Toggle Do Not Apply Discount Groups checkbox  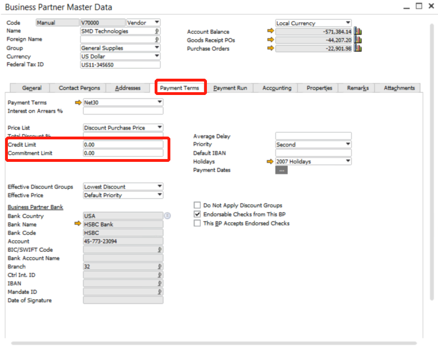[197, 205]
